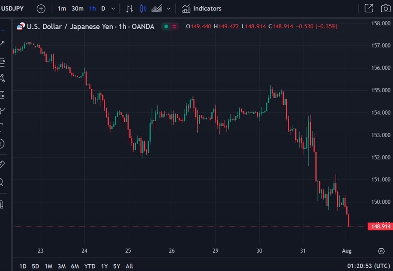Open the Indicators panel
This screenshot has height=271, width=393.
click(x=202, y=9)
